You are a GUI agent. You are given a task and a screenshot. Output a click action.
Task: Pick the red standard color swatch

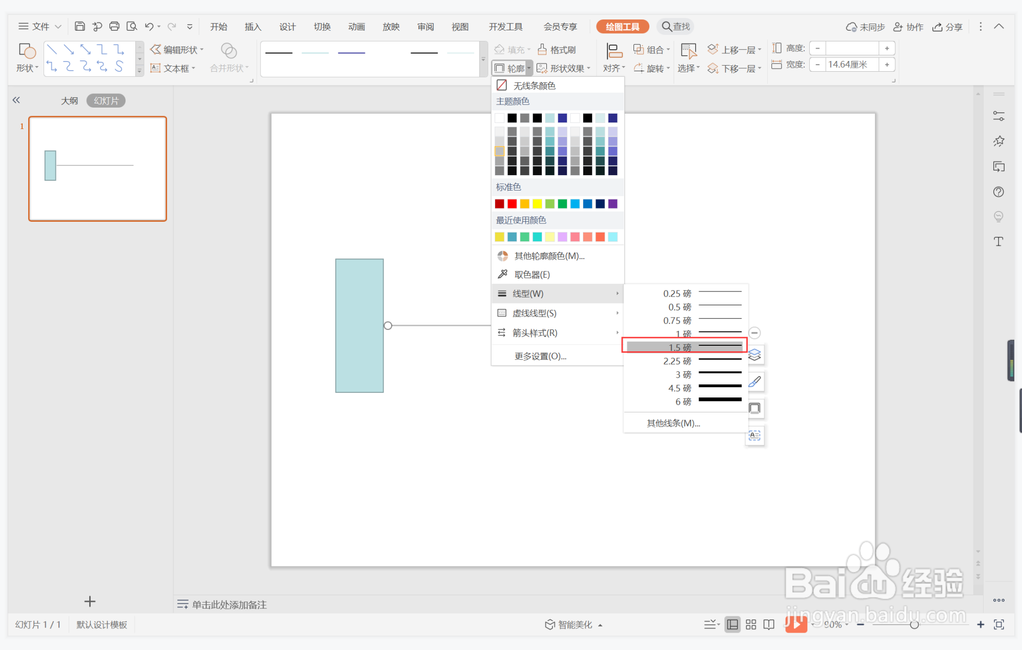tap(512, 204)
